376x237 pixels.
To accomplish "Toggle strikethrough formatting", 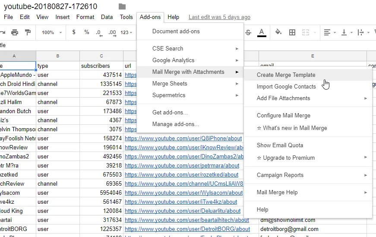I will coord(248,32).
